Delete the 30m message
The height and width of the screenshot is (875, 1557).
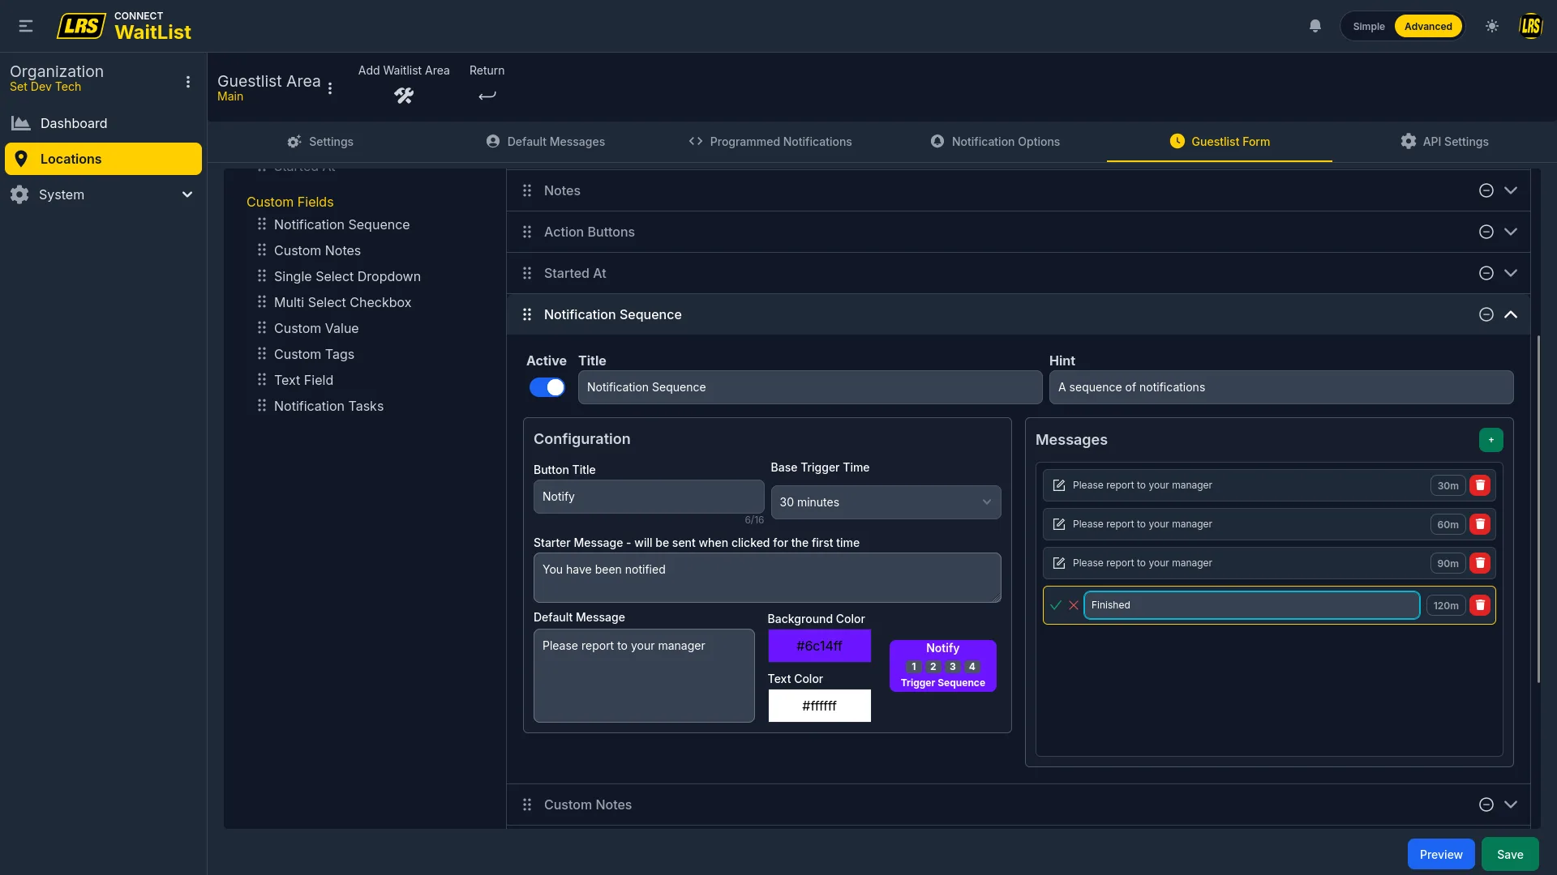(x=1480, y=485)
